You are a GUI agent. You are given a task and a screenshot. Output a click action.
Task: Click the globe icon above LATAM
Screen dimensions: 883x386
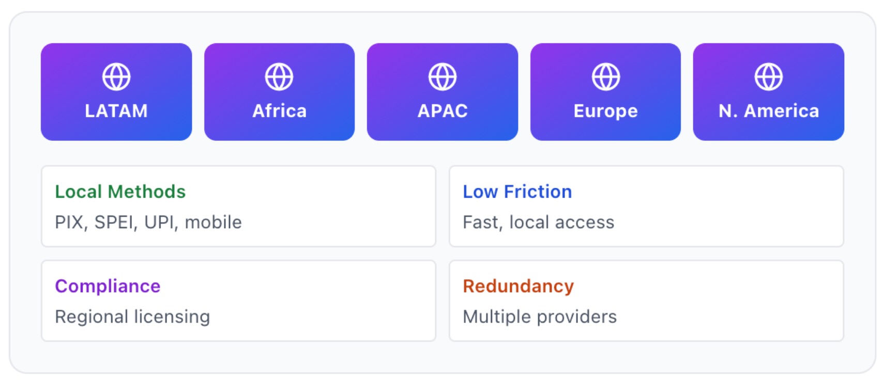116,77
